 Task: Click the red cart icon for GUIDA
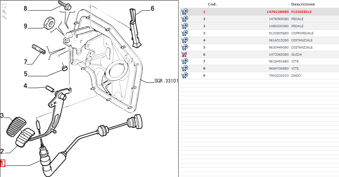click(184, 54)
